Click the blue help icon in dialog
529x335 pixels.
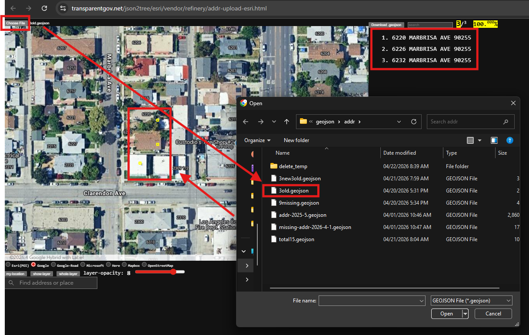click(510, 140)
